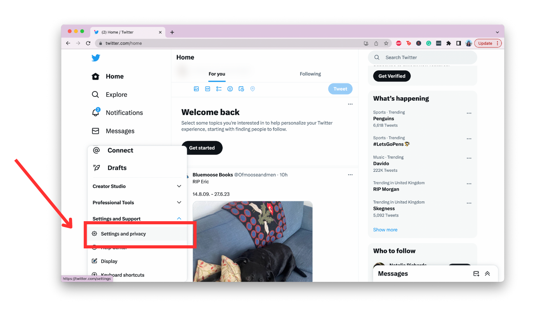This screenshot has height=311, width=545.
Task: Expand the Messages drawer with double chevron
Action: click(x=487, y=274)
